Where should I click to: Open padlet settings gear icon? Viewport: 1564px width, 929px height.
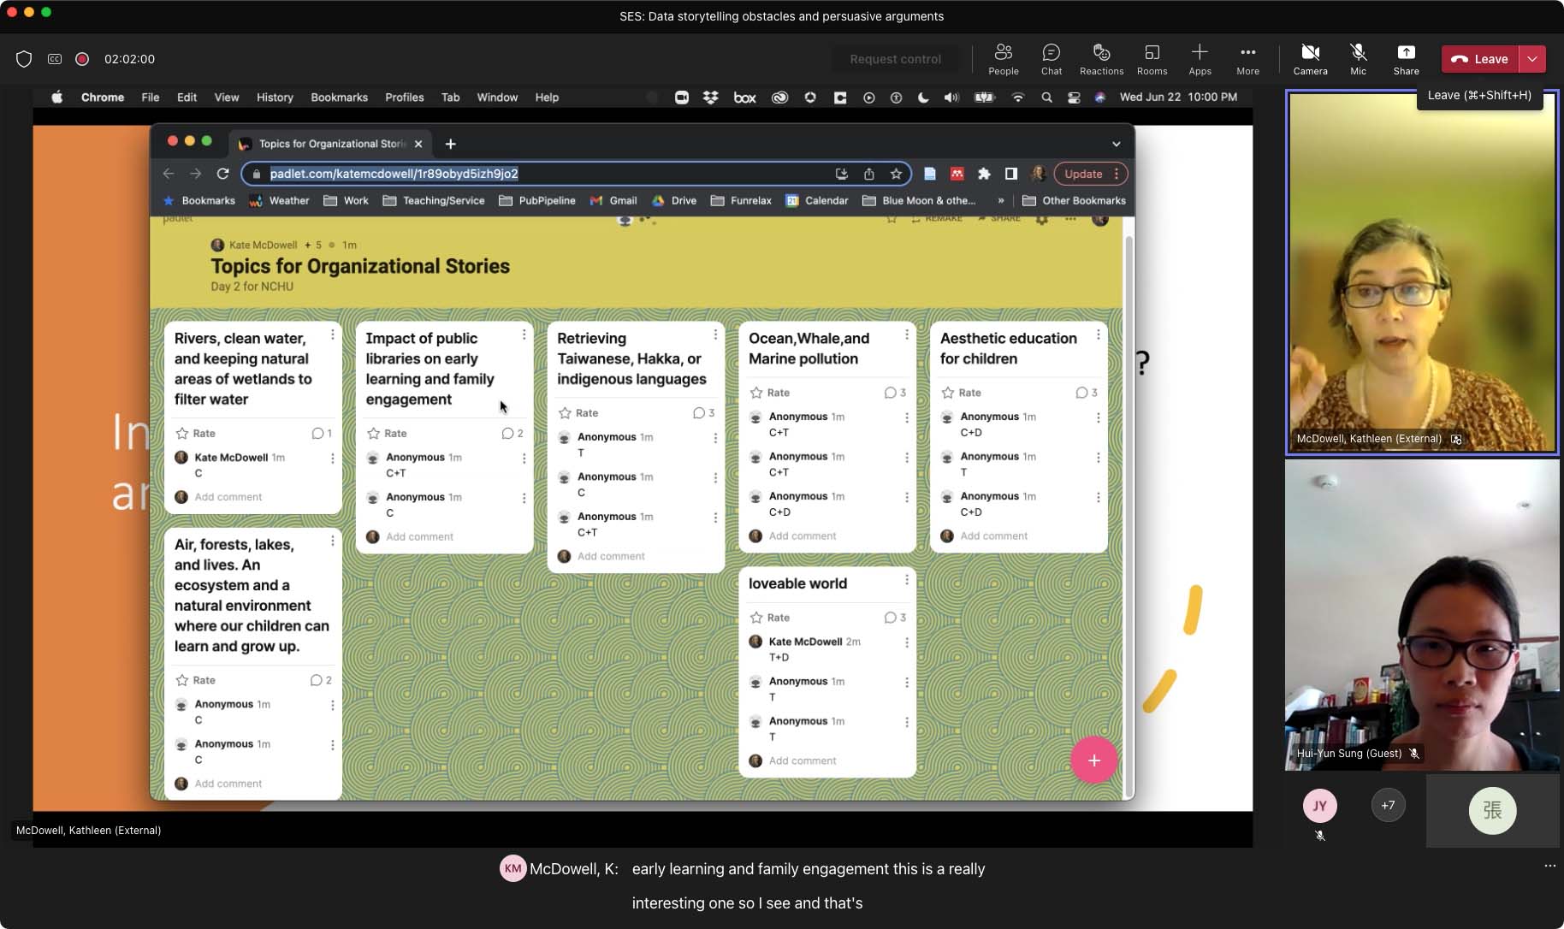click(1041, 219)
